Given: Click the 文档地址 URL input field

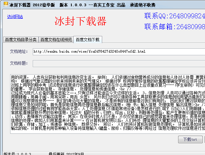Looking at the screenshot, I should pos(118,52).
